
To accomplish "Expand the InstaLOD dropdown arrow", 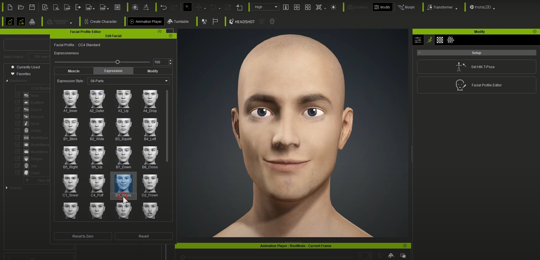I will [x=494, y=8].
